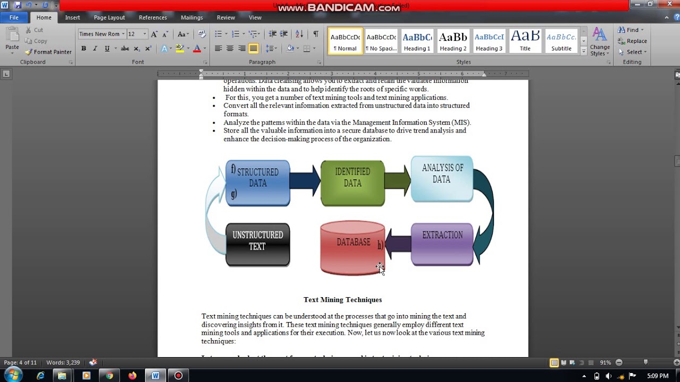This screenshot has height=382, width=680.
Task: Click Increase Indent icon
Action: [284, 34]
